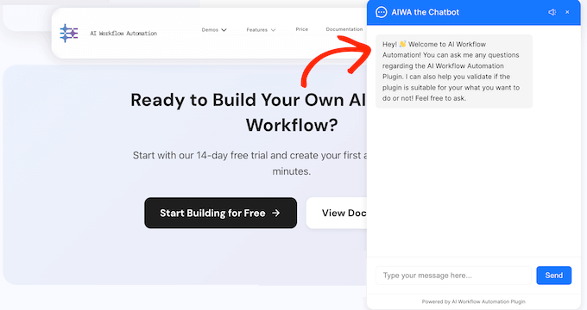Open the Documentation menu item
This screenshot has width=587, height=310.
tap(344, 29)
